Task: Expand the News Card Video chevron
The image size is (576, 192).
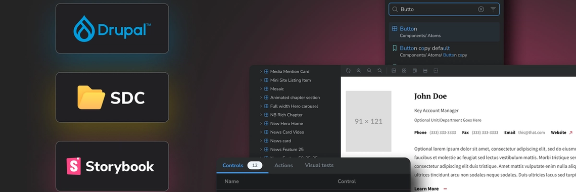Action: (x=261, y=132)
